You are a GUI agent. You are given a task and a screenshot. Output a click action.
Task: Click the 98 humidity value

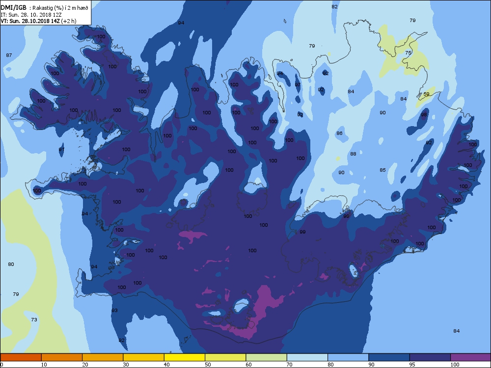tap(424, 114)
